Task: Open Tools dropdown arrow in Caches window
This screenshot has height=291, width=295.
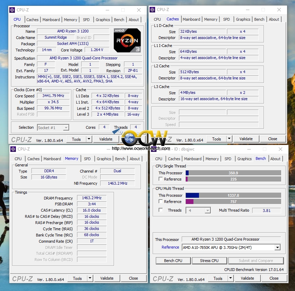Action: tap(229, 139)
